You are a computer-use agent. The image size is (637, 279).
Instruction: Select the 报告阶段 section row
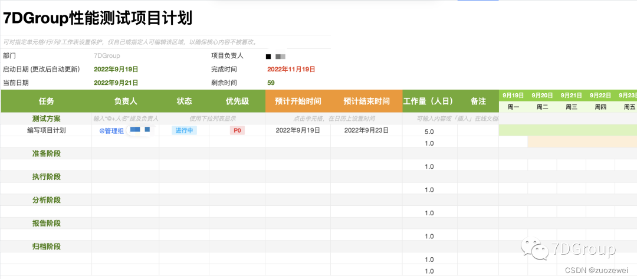point(47,223)
